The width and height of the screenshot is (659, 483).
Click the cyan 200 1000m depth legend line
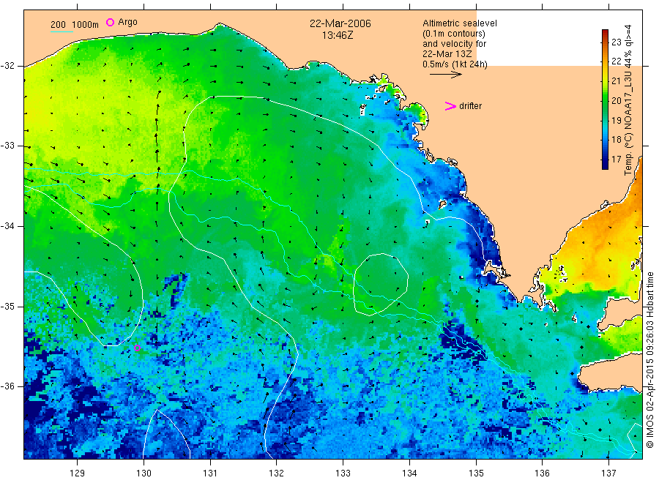click(x=62, y=31)
